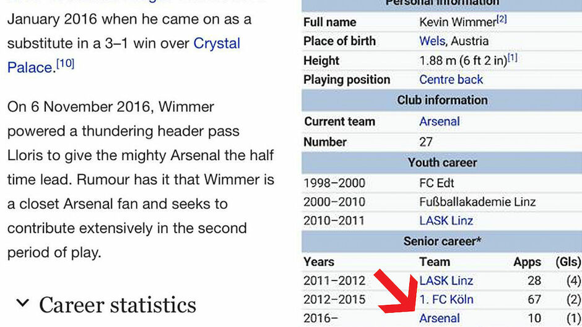
Task: Open the youth career LASK Linz link
Action: click(446, 221)
